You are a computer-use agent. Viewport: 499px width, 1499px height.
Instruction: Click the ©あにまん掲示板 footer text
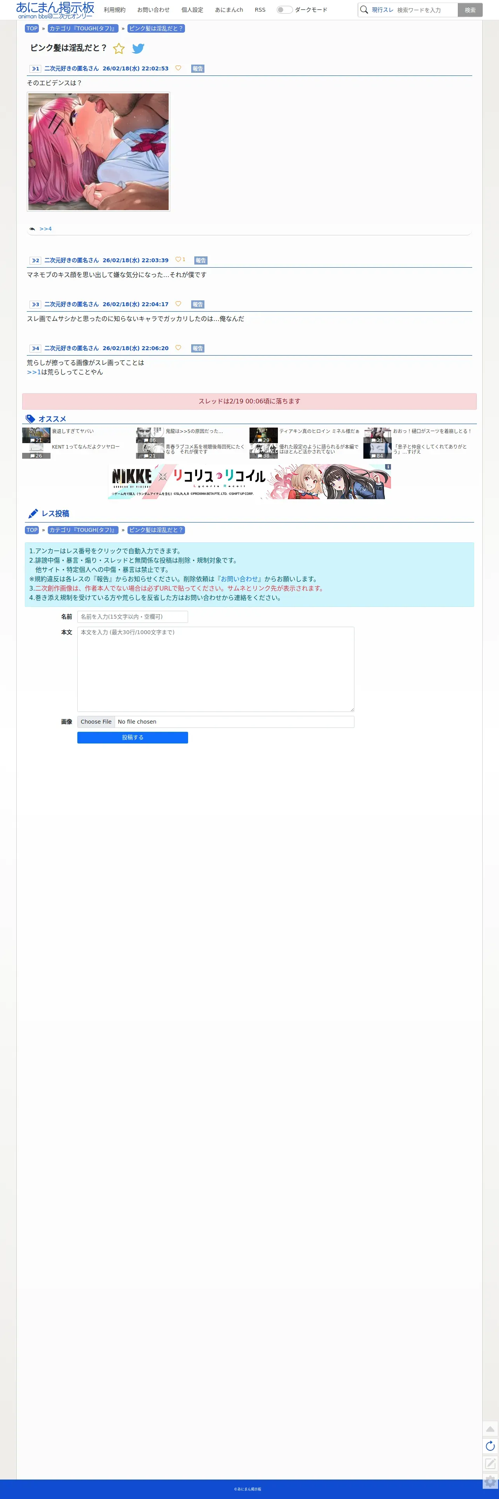[248, 1489]
